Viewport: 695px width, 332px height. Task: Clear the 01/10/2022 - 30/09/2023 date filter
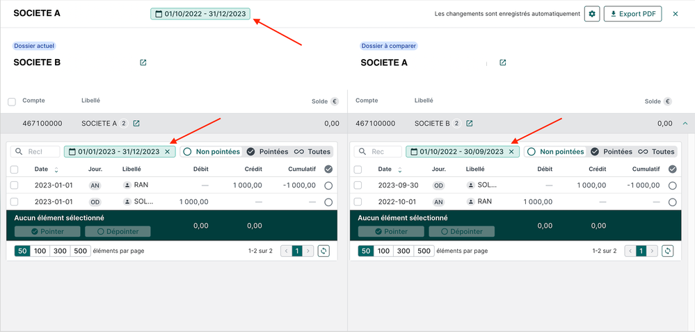click(x=511, y=151)
